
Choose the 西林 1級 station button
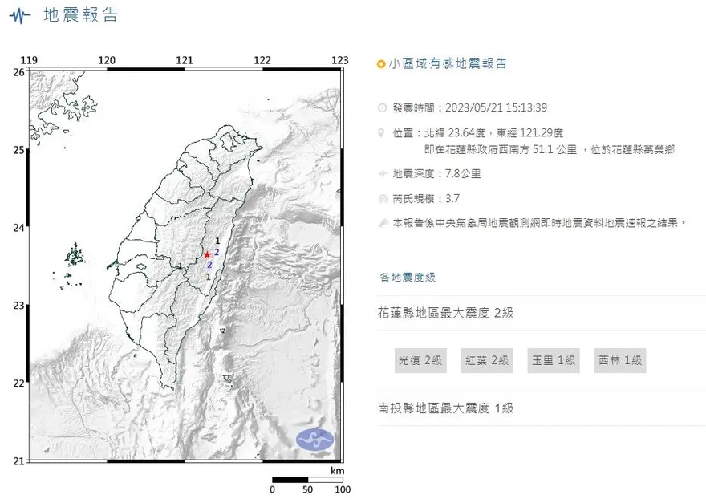[620, 361]
